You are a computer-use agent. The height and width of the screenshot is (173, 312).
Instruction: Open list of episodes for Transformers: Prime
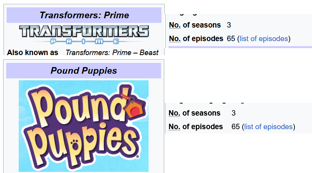coord(264,39)
